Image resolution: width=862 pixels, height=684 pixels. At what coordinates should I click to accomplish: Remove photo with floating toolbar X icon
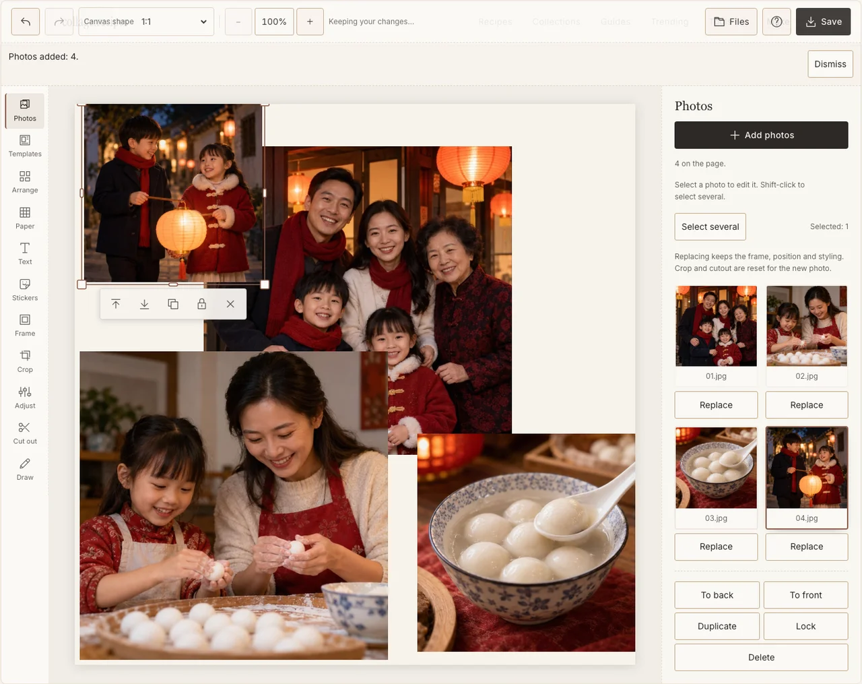click(x=230, y=304)
